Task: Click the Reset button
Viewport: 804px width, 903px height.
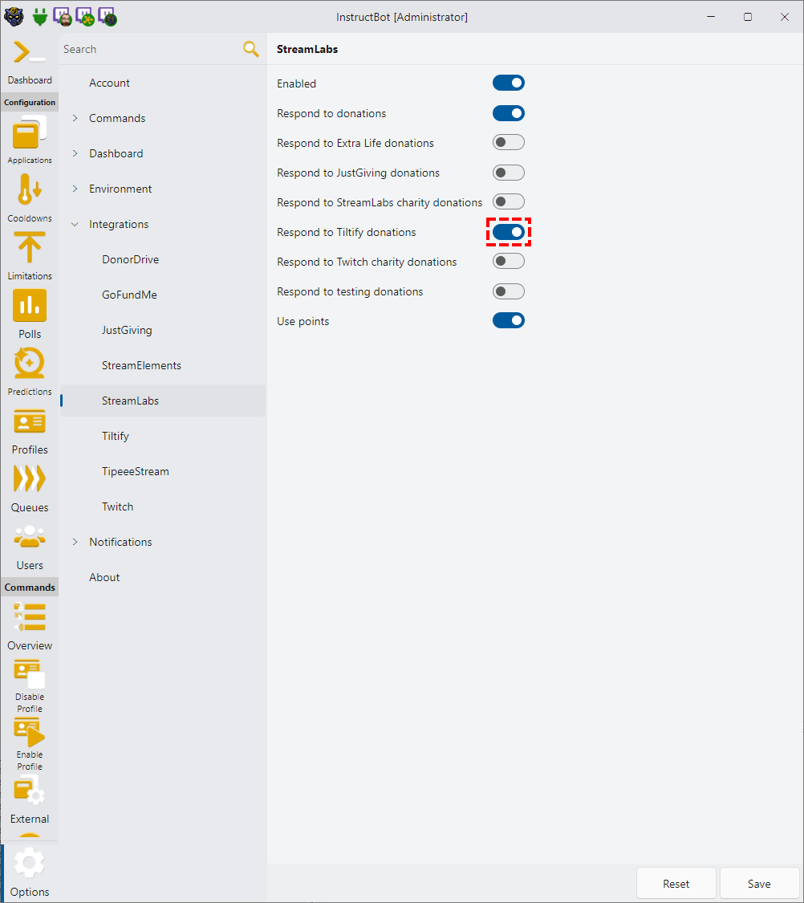Action: tap(676, 884)
